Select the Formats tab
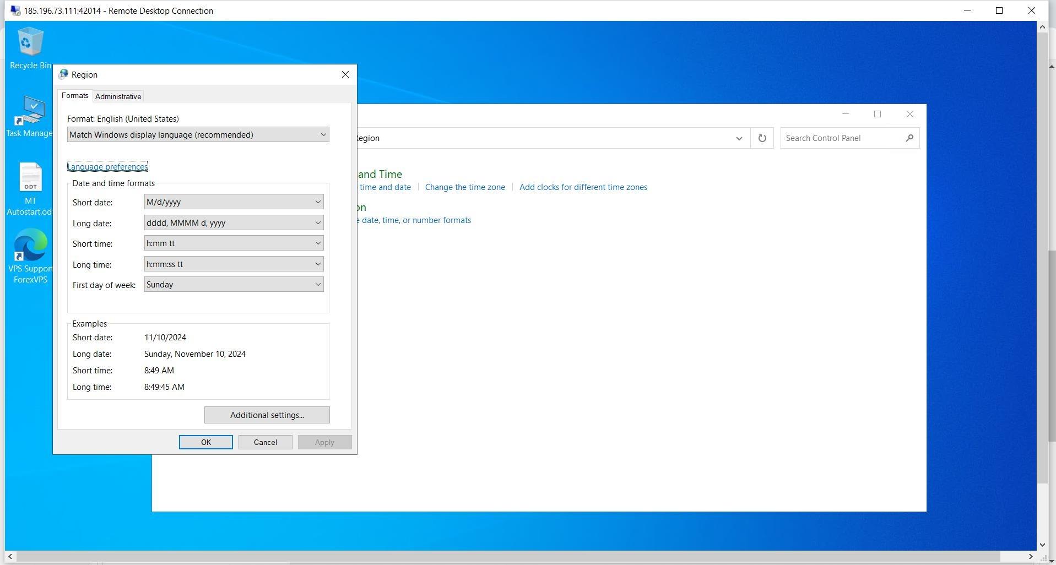Viewport: 1056px width, 565px height. click(x=75, y=96)
